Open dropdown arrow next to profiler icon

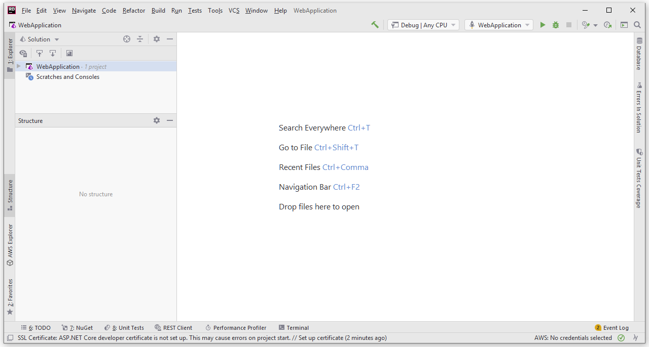point(595,25)
